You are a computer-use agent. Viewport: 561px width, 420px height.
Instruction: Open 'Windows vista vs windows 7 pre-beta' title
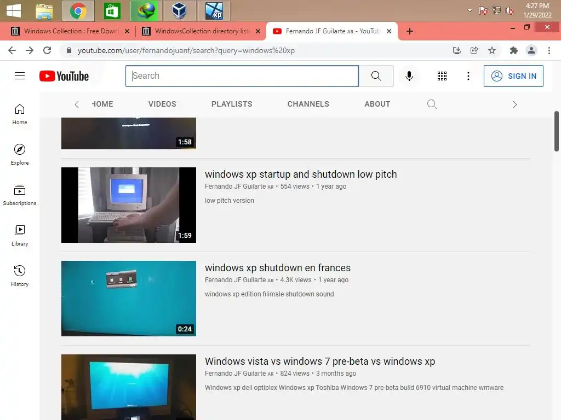pos(320,361)
